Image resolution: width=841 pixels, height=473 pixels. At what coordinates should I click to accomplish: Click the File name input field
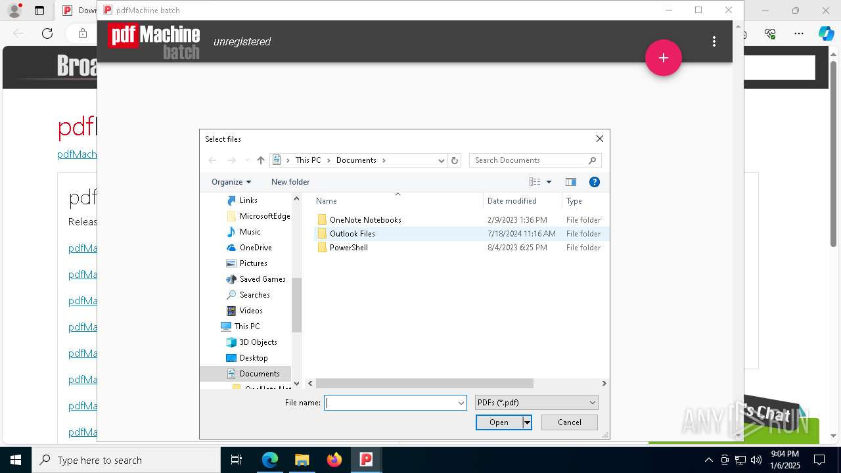pyautogui.click(x=390, y=403)
